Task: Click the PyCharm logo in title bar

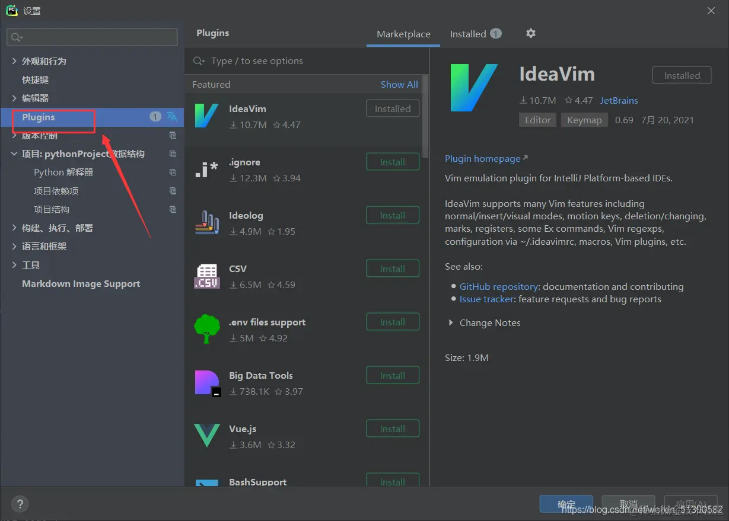Action: click(x=12, y=10)
